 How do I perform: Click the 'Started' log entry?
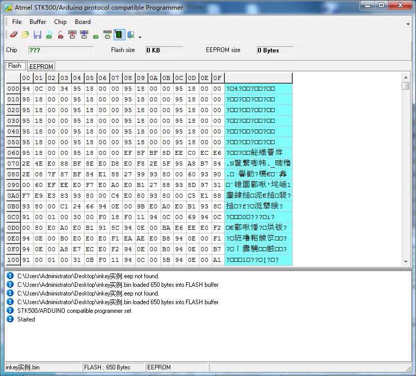(x=26, y=319)
